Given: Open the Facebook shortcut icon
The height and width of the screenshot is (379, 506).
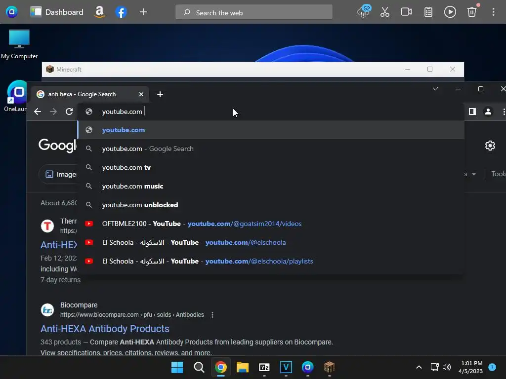Looking at the screenshot, I should pyautogui.click(x=121, y=12).
